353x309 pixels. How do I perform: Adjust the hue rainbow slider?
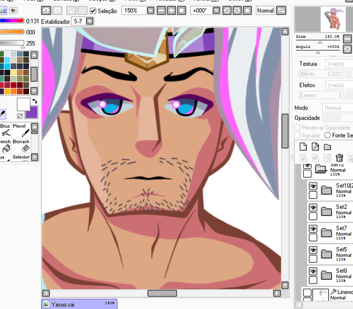click(12, 21)
